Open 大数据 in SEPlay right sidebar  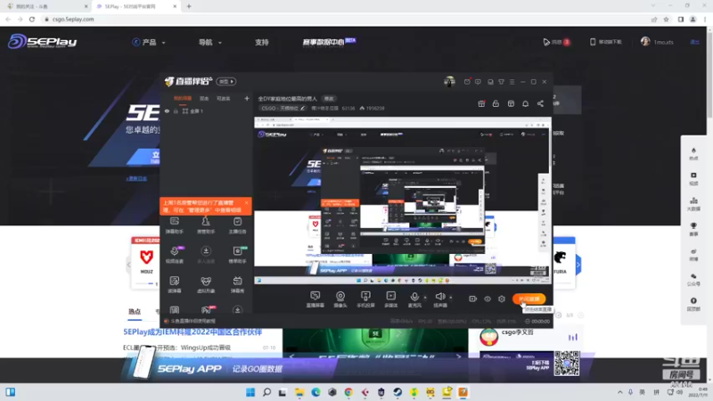[693, 204]
